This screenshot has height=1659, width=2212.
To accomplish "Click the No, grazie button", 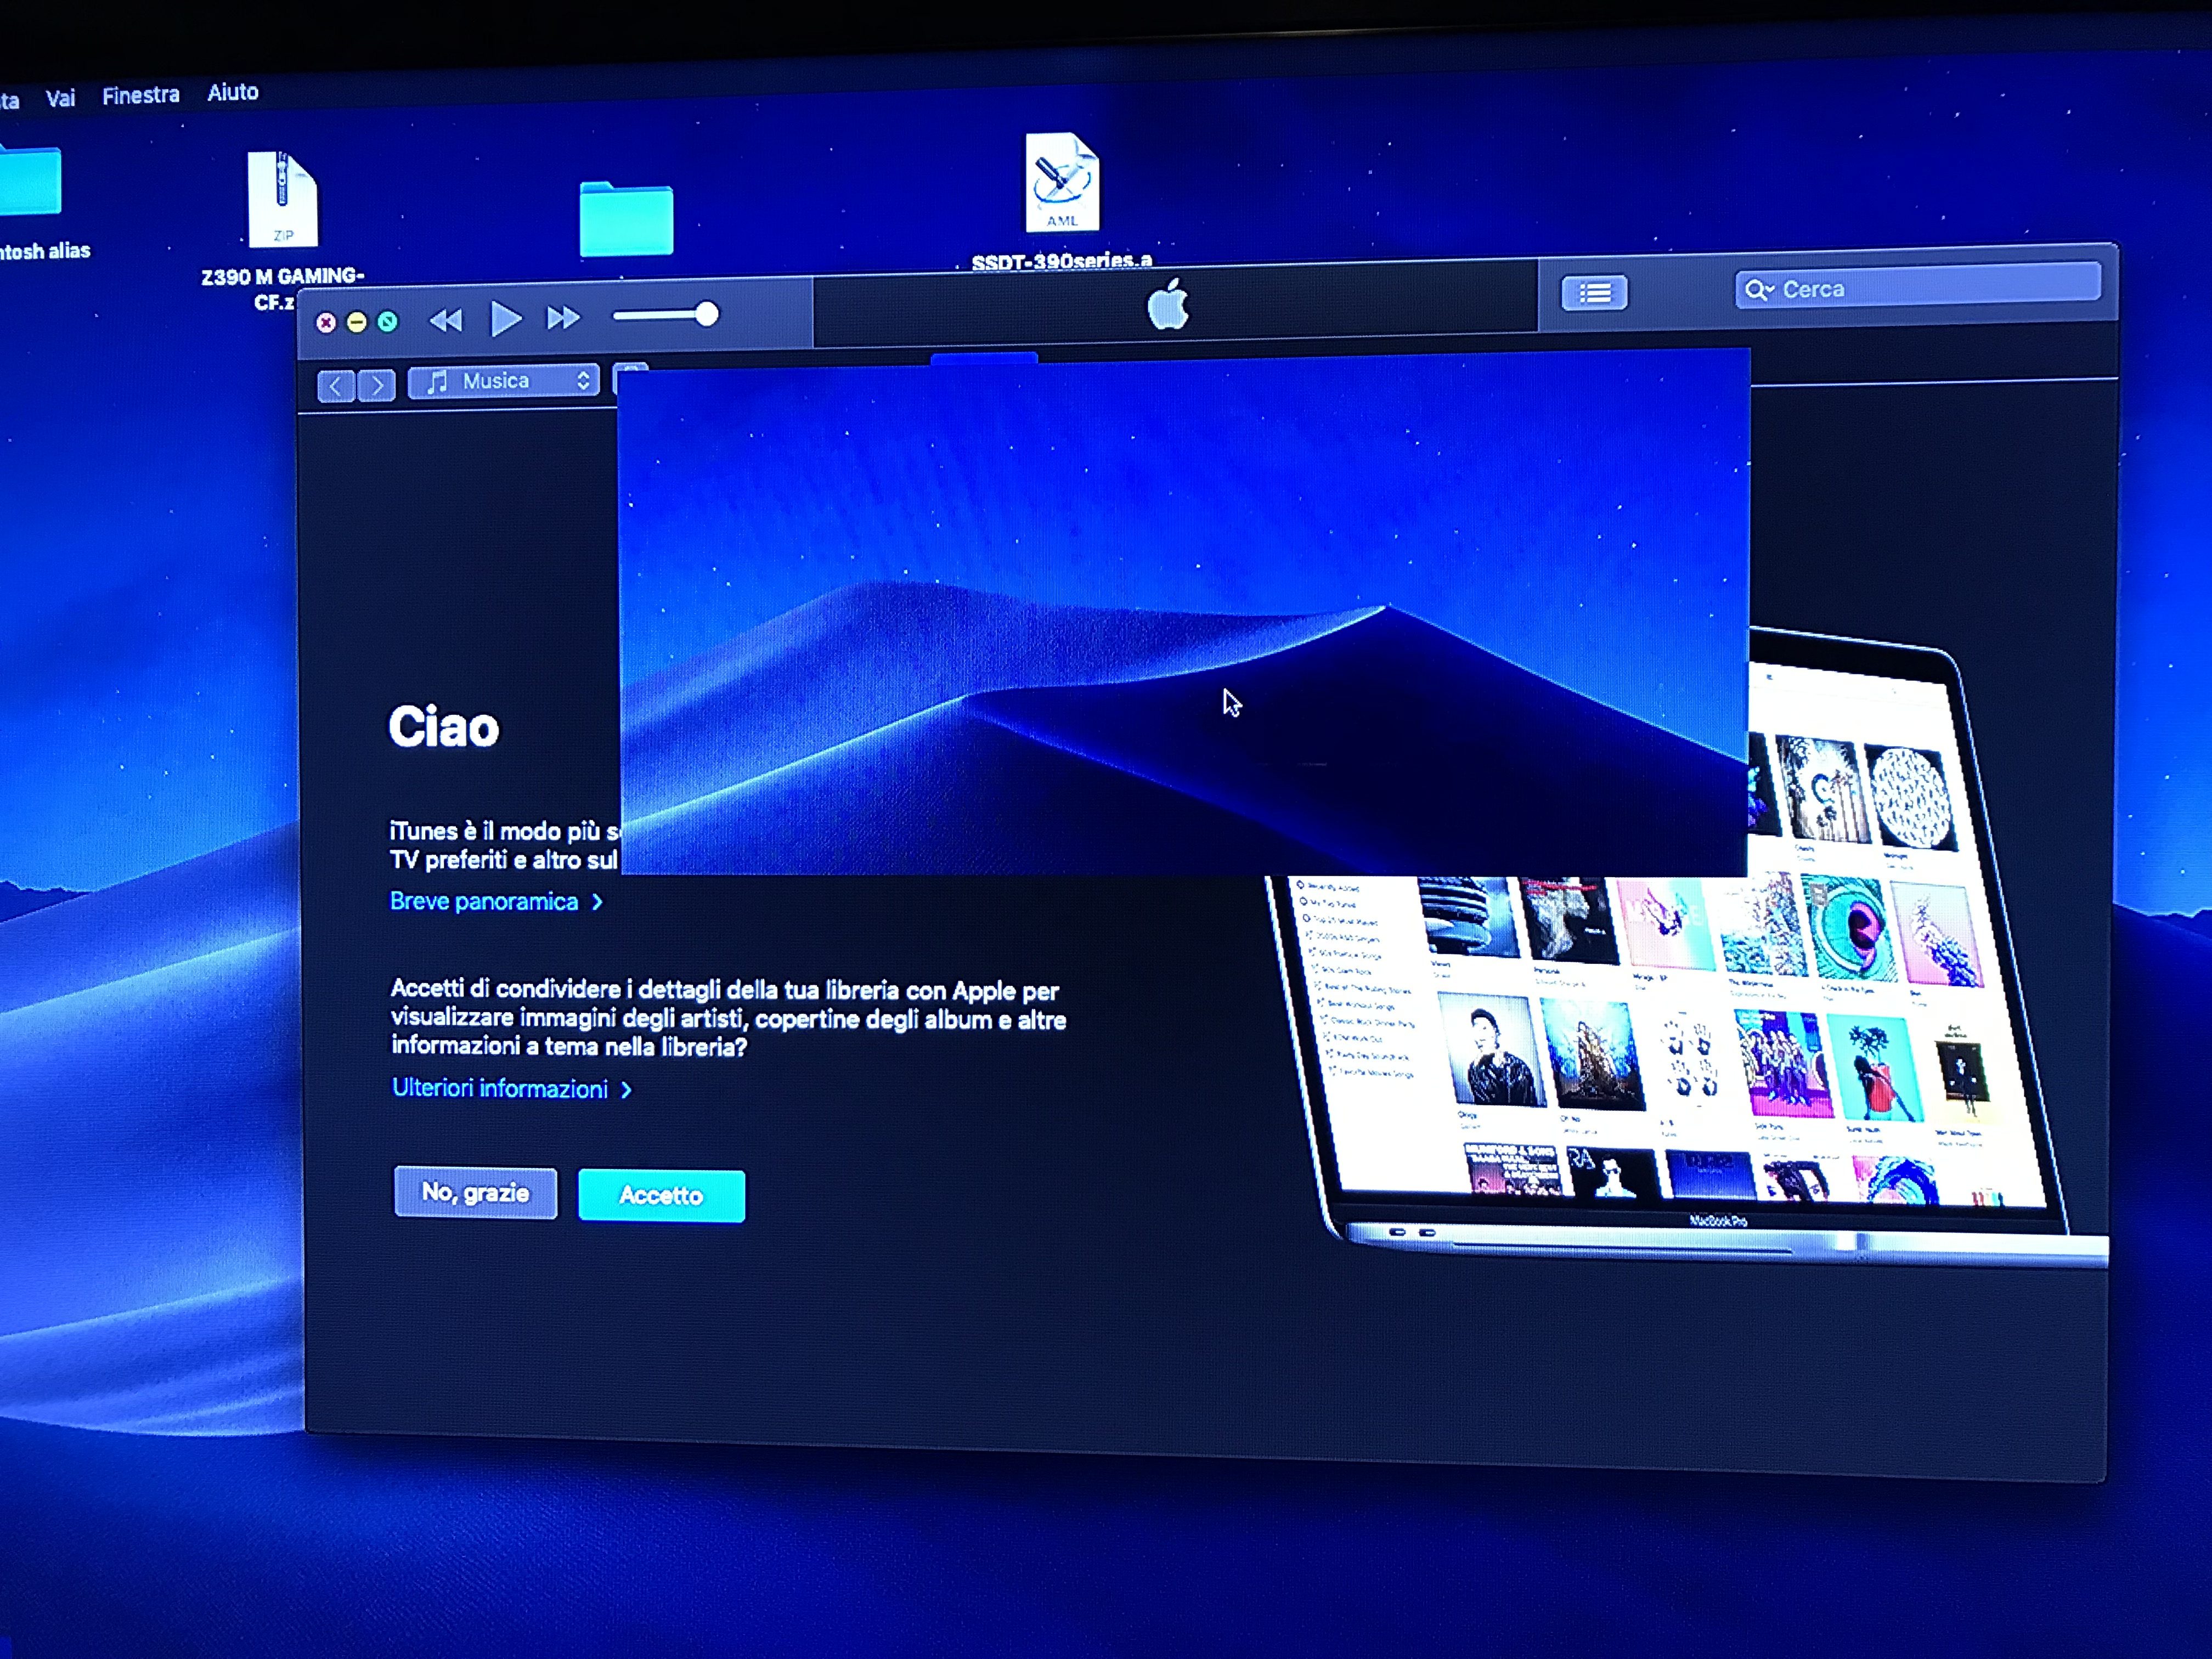I will pos(475,1192).
